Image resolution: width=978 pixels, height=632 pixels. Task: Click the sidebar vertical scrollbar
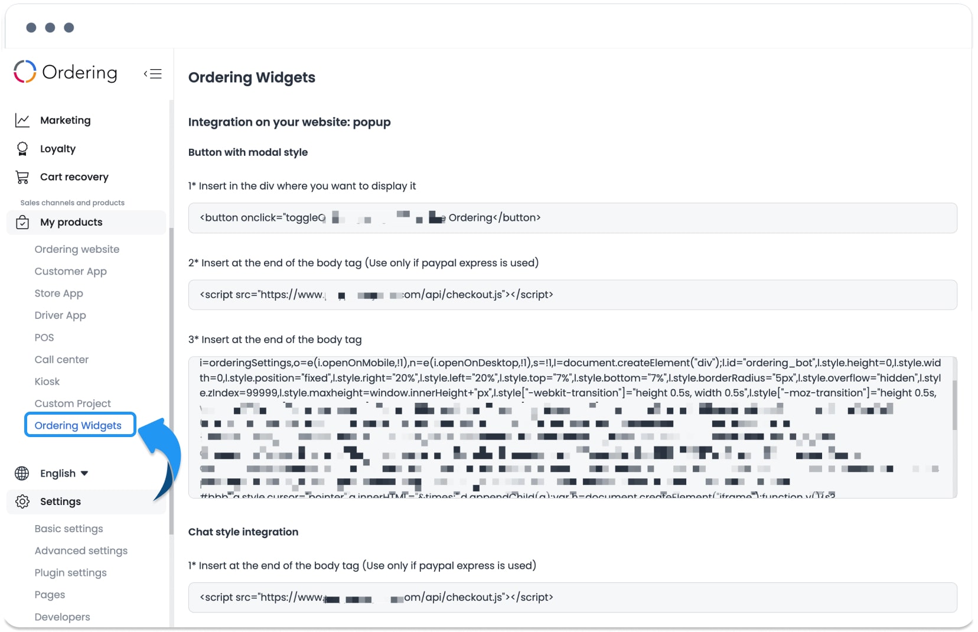coord(171,381)
